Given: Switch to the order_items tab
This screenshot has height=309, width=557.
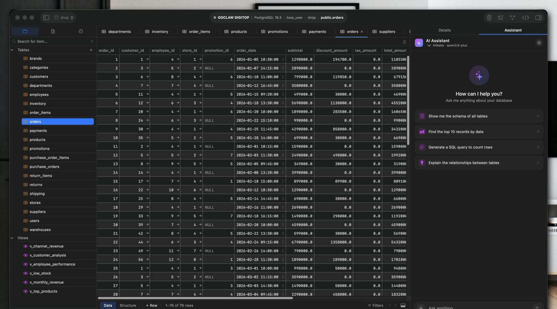Looking at the screenshot, I should 196,31.
